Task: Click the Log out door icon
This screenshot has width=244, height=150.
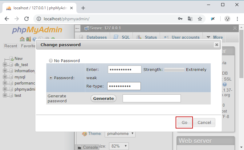Action: [x=28, y=39]
